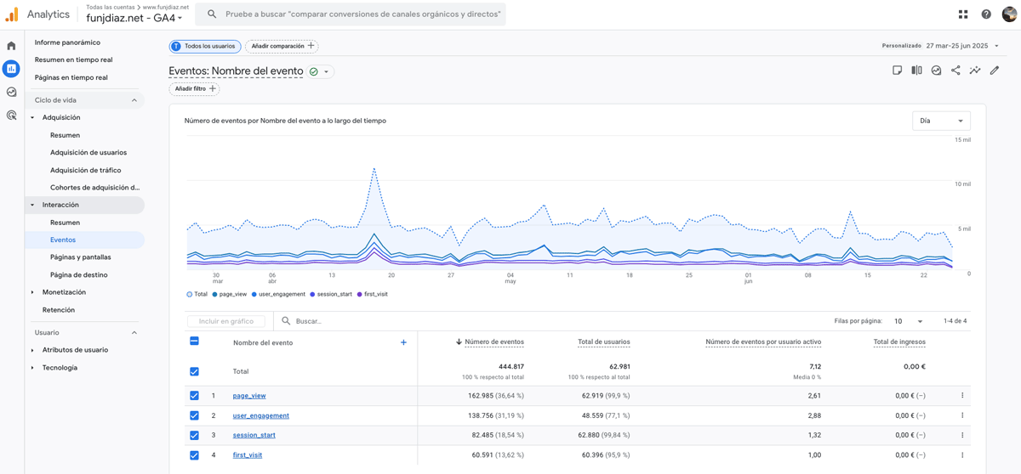Open the report title dropdown arrow
This screenshot has height=474, width=1021.
pyautogui.click(x=327, y=72)
